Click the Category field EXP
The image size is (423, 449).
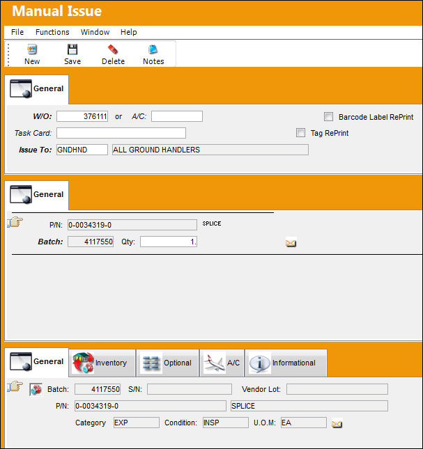point(137,423)
